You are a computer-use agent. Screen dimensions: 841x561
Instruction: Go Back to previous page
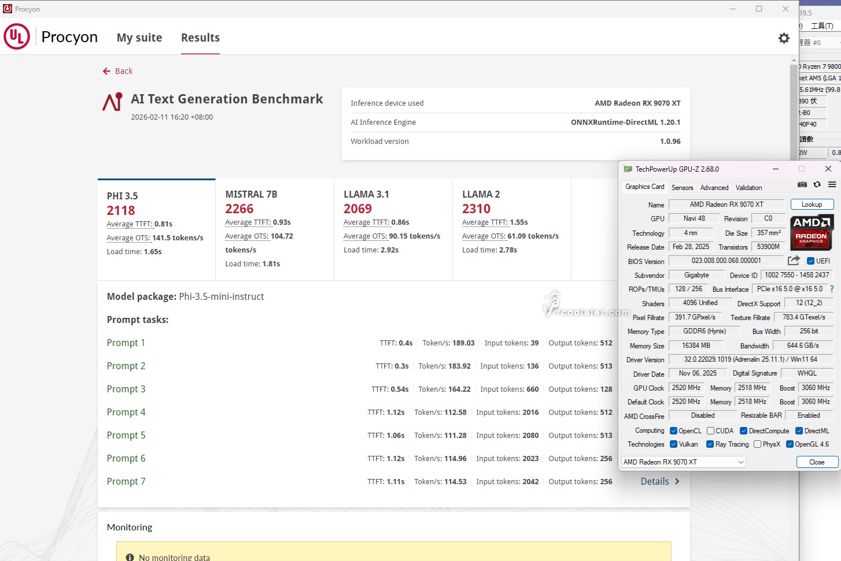click(x=118, y=71)
